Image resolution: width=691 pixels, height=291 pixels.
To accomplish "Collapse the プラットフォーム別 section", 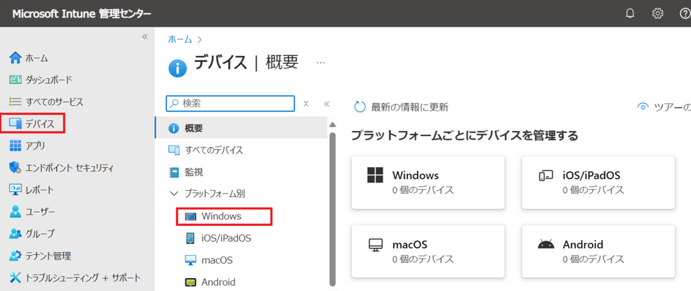I will point(174,194).
